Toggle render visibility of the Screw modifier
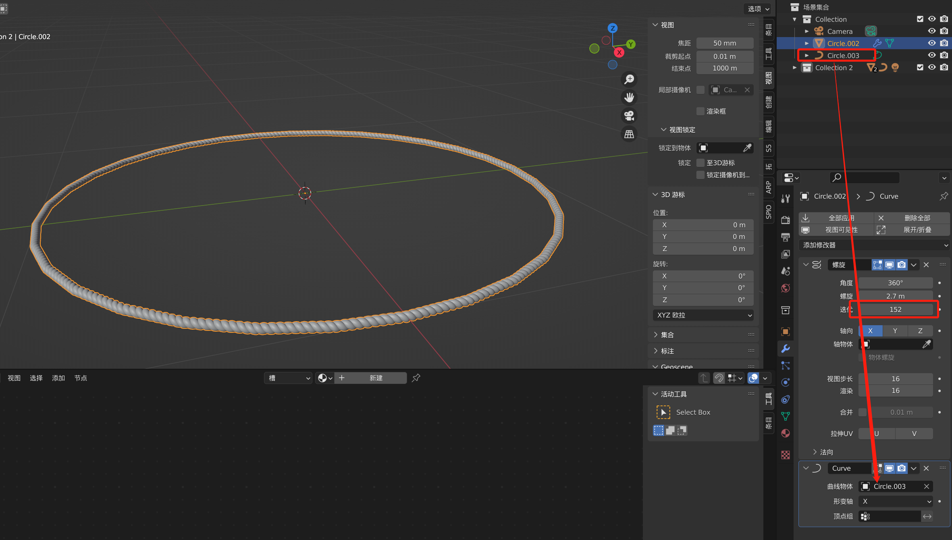 [901, 265]
